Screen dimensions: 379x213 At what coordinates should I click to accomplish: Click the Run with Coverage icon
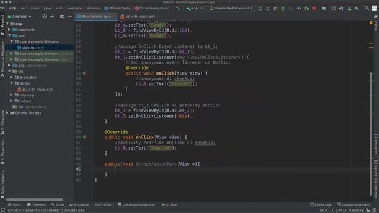(291, 8)
